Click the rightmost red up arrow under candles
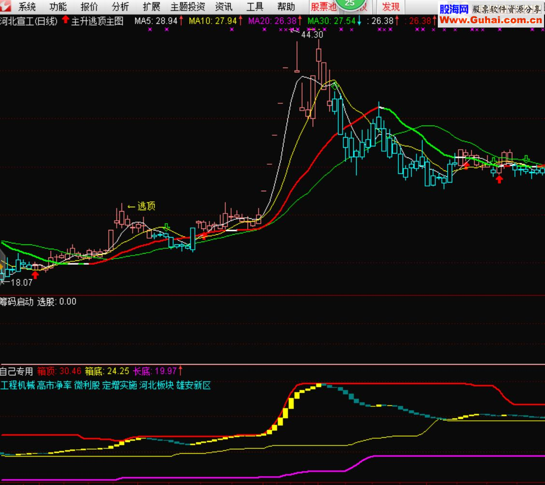 (x=499, y=179)
